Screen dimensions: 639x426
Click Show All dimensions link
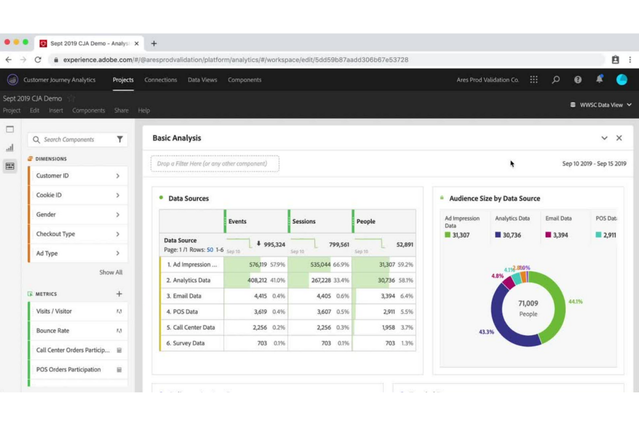111,272
